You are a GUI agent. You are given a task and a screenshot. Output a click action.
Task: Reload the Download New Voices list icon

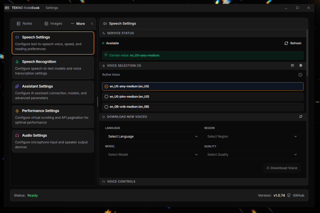click(300, 116)
